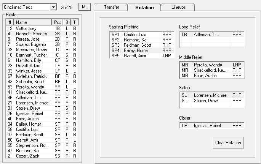
Task: Sort roster by Name column header
Action: pos(33,22)
